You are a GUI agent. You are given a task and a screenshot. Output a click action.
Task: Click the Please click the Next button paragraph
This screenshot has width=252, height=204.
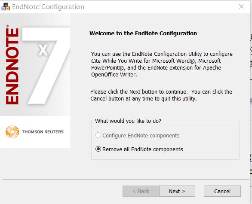[x=161, y=95]
